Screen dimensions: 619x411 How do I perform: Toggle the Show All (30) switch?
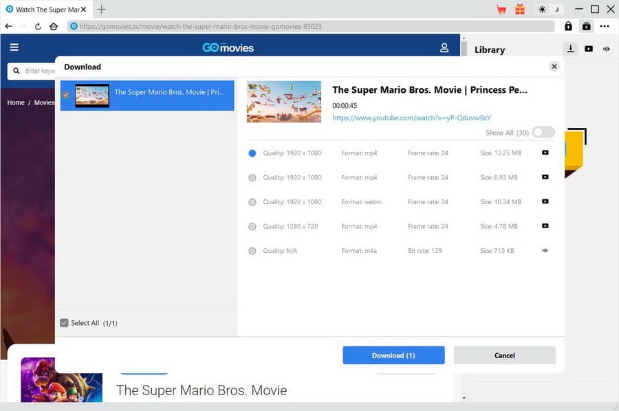(x=543, y=132)
